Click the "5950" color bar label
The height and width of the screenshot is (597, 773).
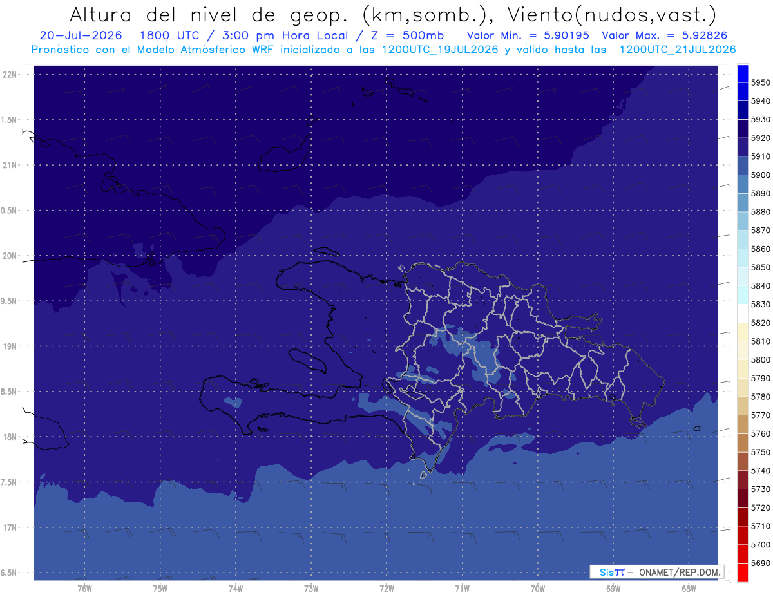click(x=761, y=82)
